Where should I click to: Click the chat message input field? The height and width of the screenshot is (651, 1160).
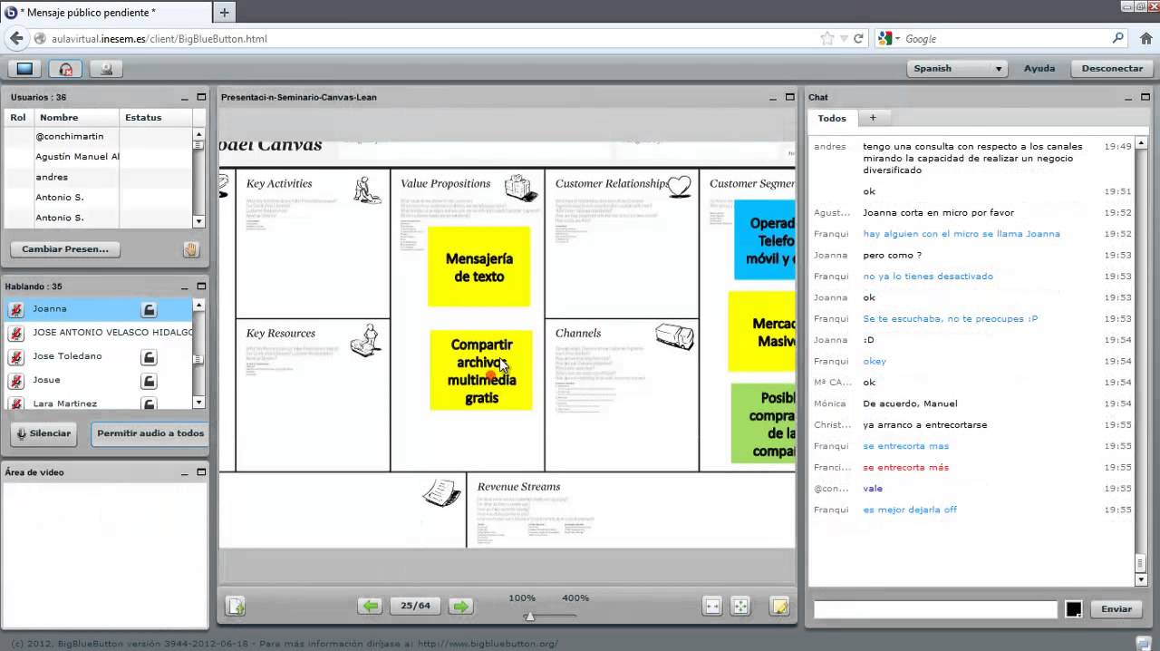[x=935, y=609]
